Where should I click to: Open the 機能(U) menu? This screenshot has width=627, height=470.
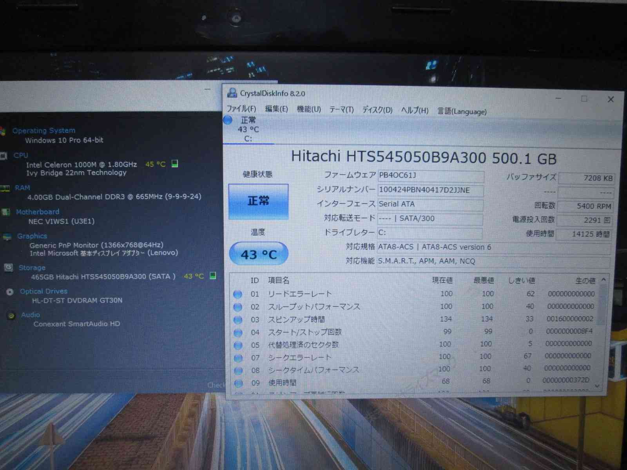point(309,109)
